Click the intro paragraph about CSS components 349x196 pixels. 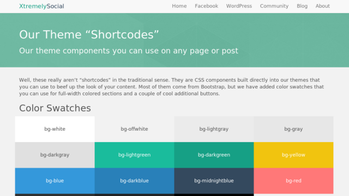[171, 87]
